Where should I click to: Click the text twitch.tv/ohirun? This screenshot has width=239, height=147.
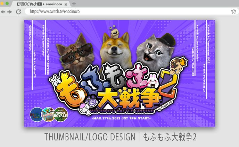[x=30, y=38]
